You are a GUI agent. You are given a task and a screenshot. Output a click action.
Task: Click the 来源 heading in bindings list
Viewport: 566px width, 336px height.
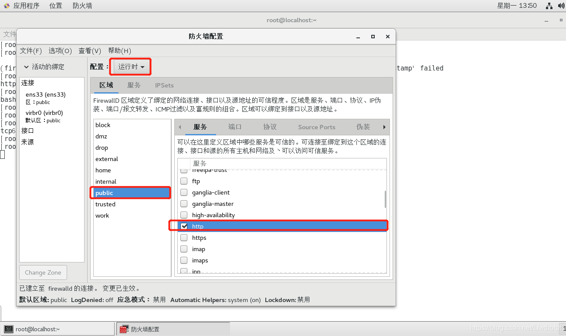(27, 142)
